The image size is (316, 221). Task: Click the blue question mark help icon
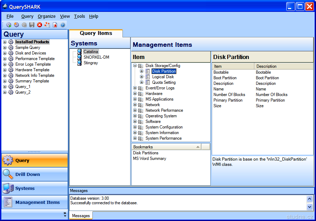click(x=63, y=25)
